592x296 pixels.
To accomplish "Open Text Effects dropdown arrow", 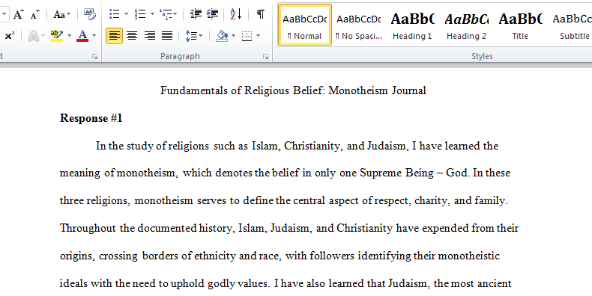I will tap(43, 36).
